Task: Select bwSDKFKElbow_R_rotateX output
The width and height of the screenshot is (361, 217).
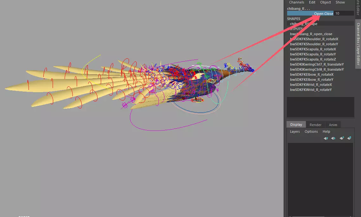Action: tap(312, 74)
